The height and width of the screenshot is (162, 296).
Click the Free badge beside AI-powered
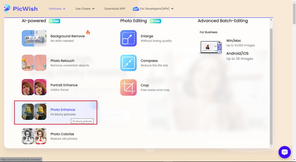pyautogui.click(x=54, y=21)
